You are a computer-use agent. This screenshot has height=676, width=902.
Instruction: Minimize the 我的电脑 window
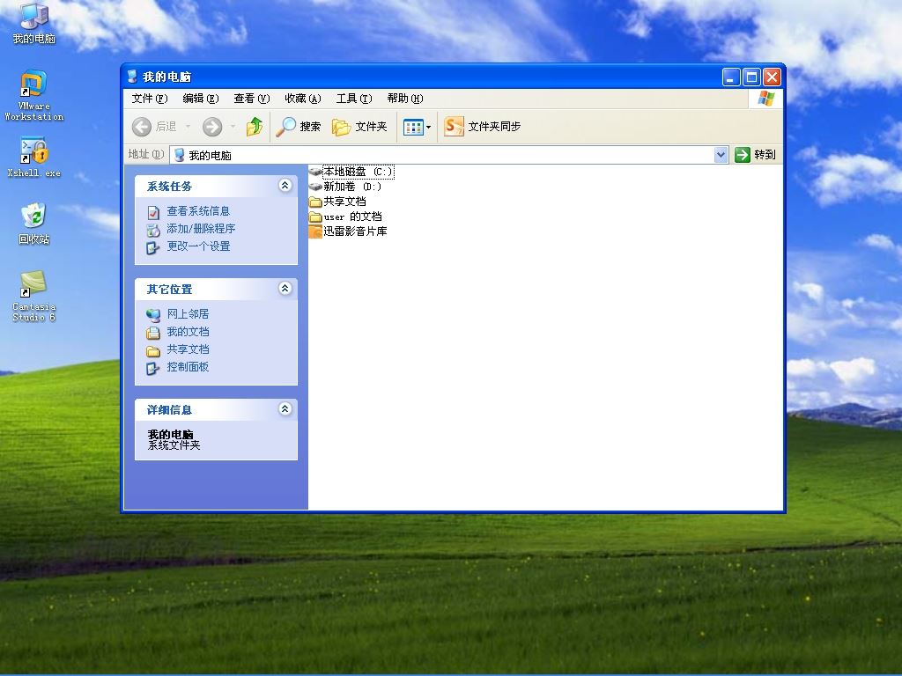[x=731, y=77]
